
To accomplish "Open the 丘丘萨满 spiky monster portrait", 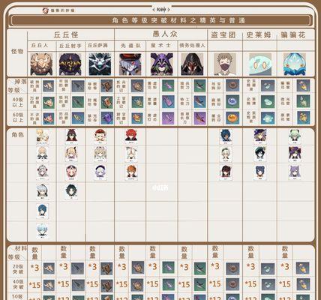I will [100, 64].
